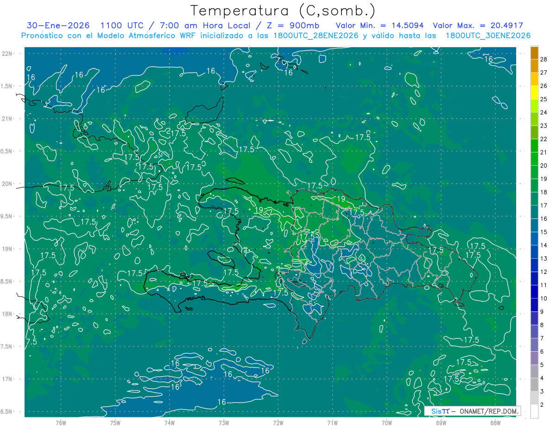Image resolution: width=556 pixels, height=429 pixels.
Task: Click the '19' contour label over northern Haiti
Action: coord(259,210)
